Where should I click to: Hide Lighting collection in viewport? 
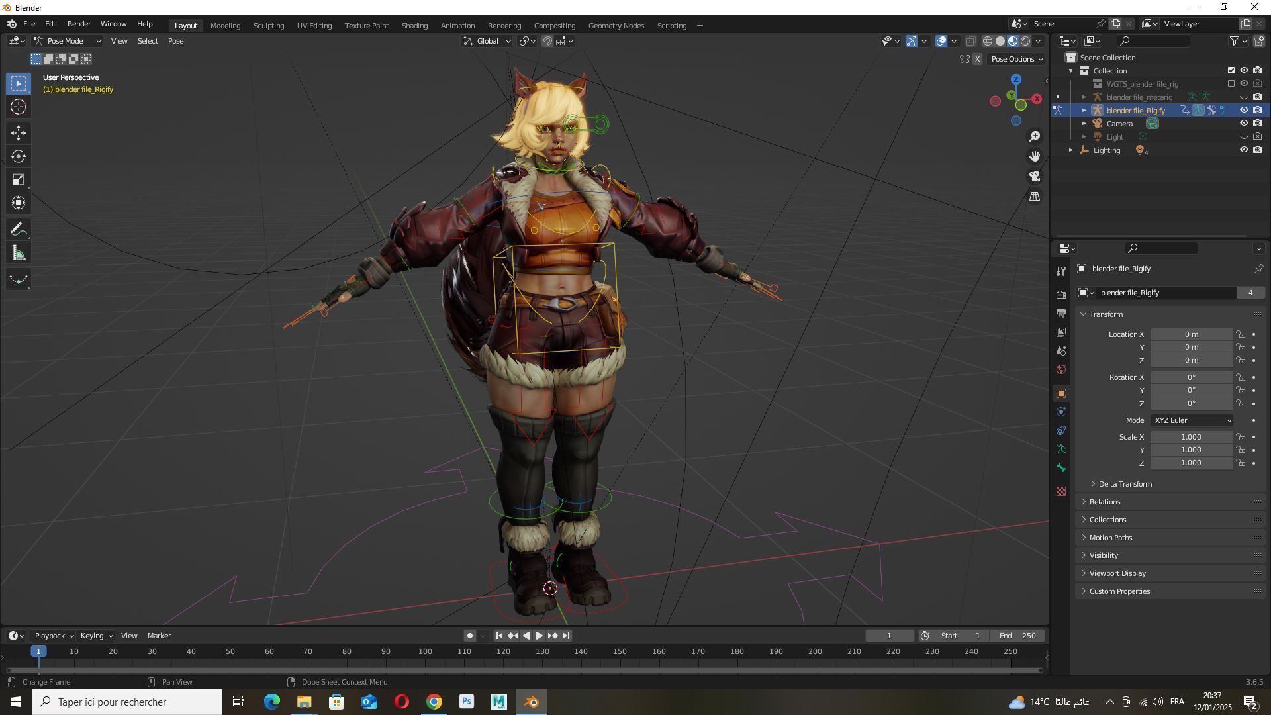pyautogui.click(x=1244, y=150)
